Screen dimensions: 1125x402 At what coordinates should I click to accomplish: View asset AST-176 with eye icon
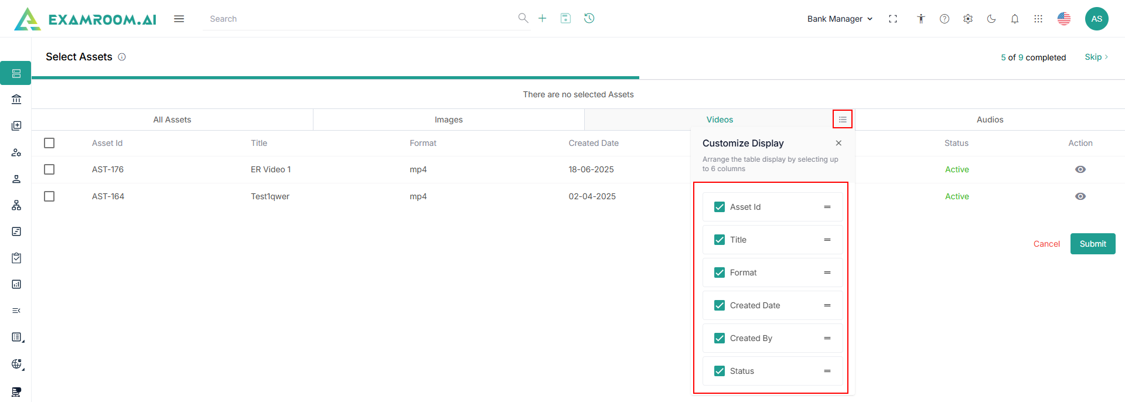(1080, 169)
